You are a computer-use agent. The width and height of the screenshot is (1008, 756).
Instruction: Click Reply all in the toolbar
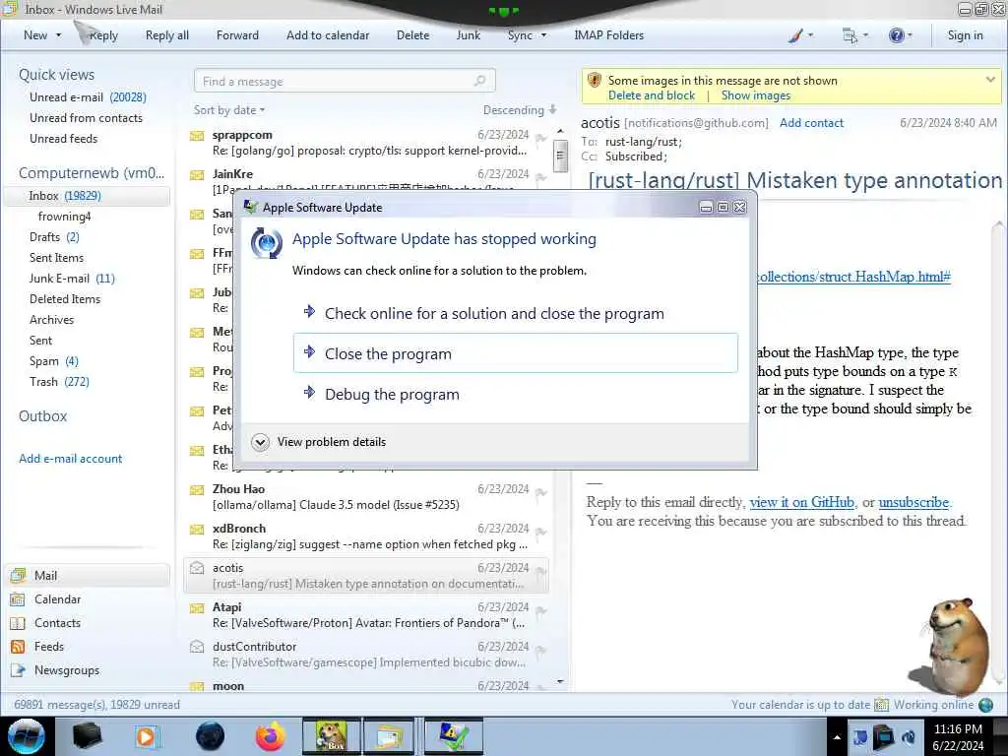[x=167, y=35]
